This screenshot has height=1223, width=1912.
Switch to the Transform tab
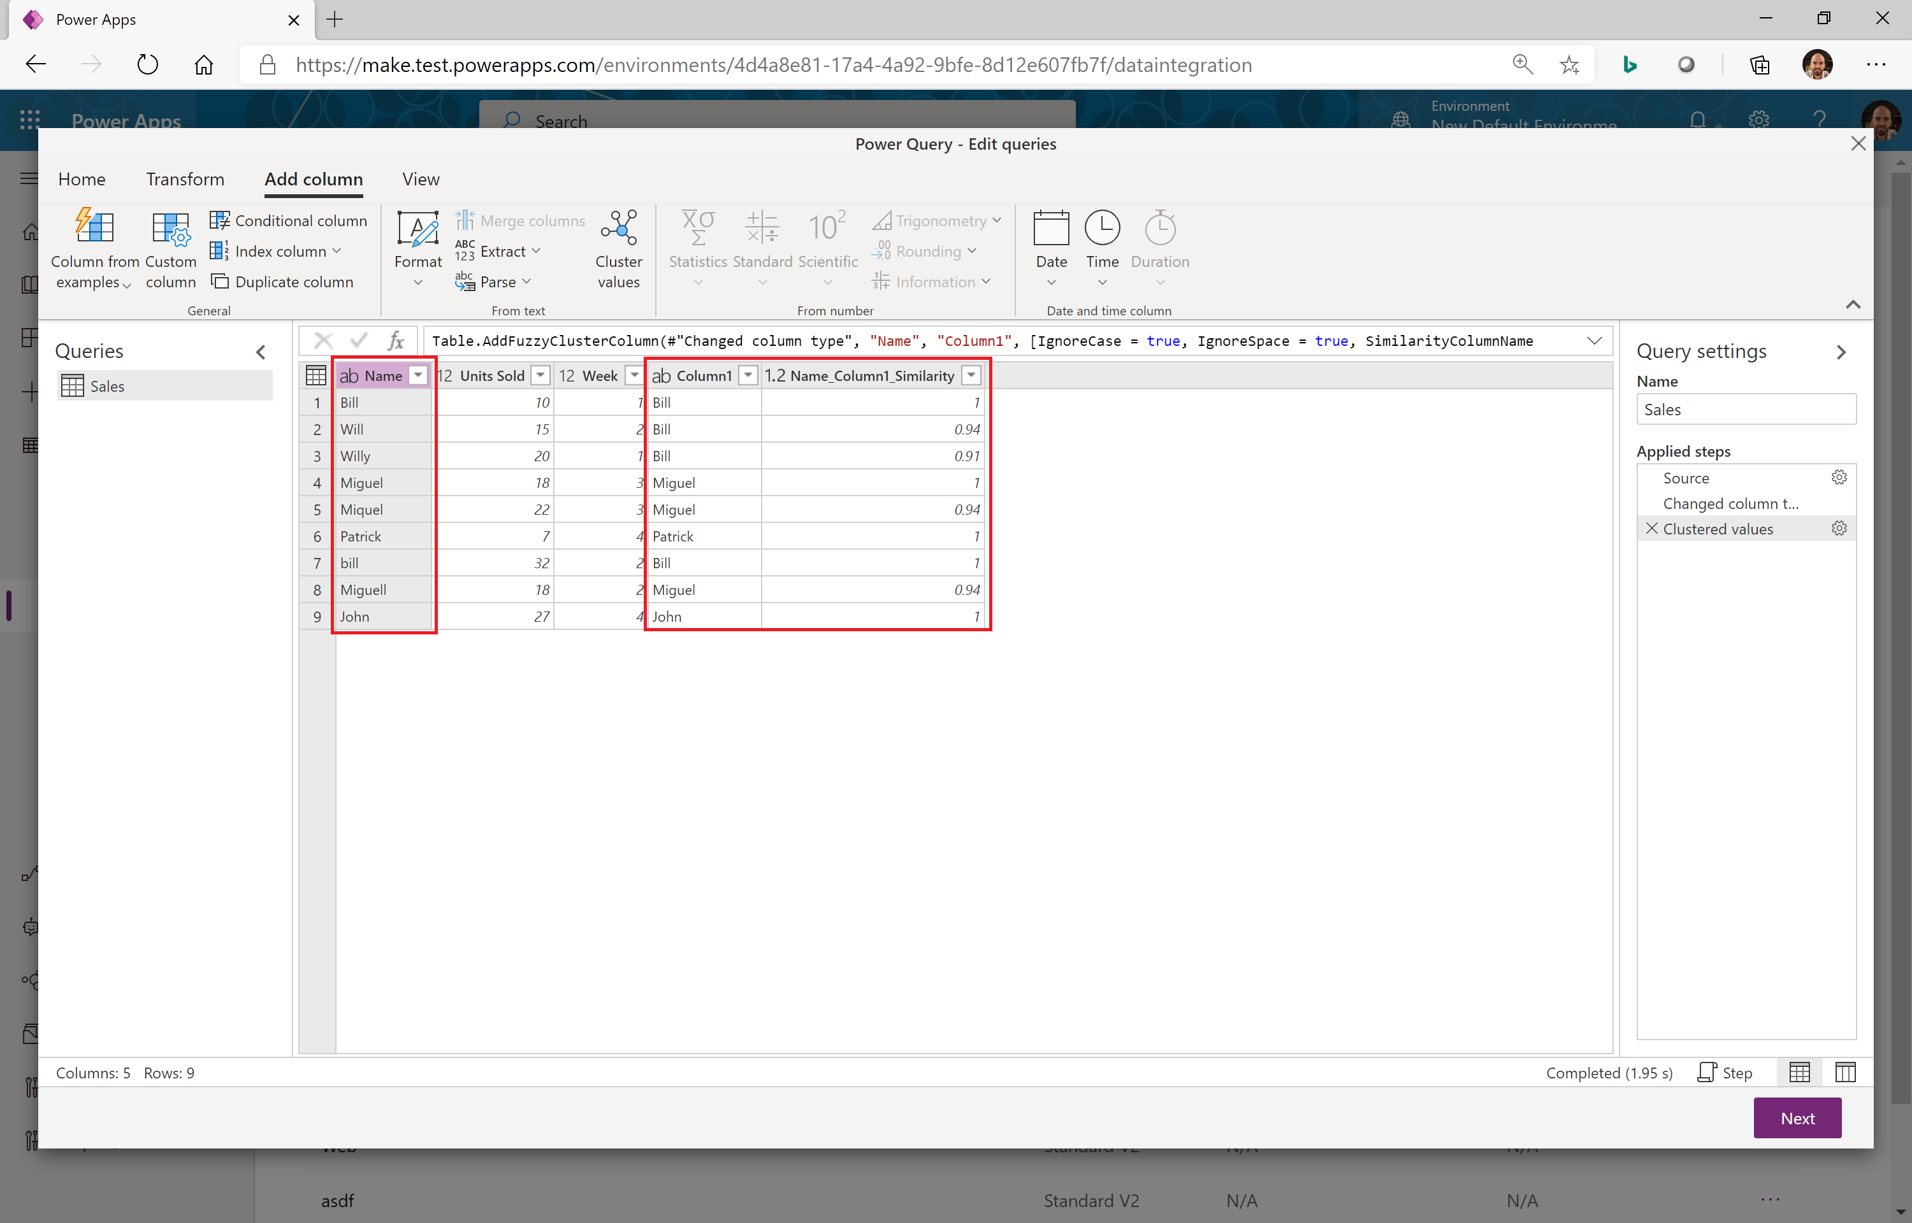[185, 180]
